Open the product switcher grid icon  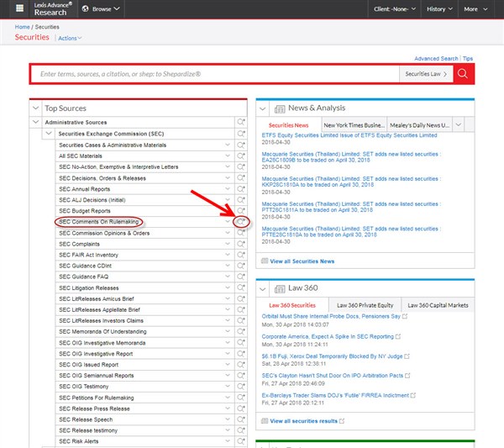(19, 8)
